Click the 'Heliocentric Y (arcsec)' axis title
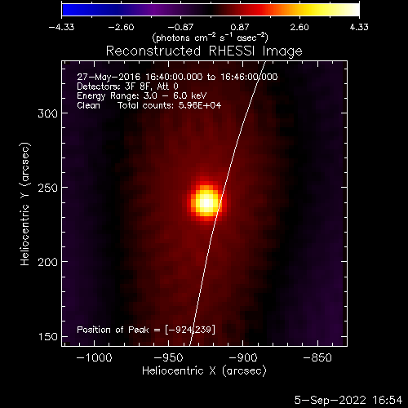 tap(24, 204)
